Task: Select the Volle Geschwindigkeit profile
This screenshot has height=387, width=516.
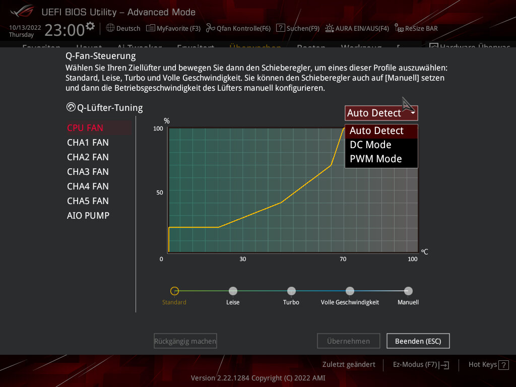Action: (x=350, y=291)
